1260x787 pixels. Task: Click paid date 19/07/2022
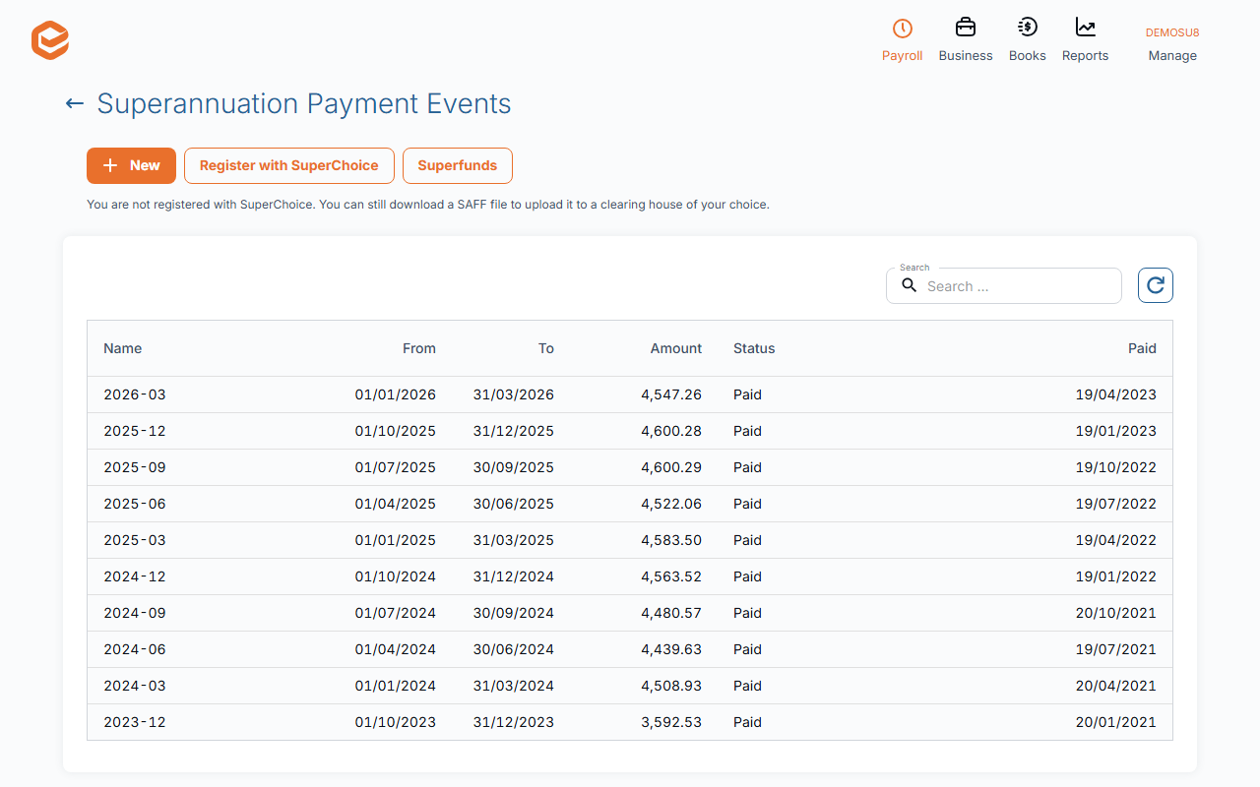click(1116, 504)
